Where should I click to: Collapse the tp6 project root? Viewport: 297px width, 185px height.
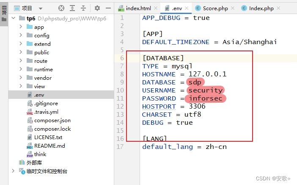point(12,19)
